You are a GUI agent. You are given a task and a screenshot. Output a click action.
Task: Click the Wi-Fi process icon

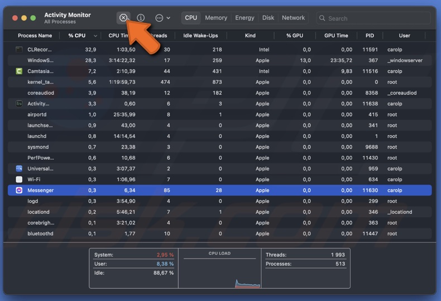click(x=19, y=179)
